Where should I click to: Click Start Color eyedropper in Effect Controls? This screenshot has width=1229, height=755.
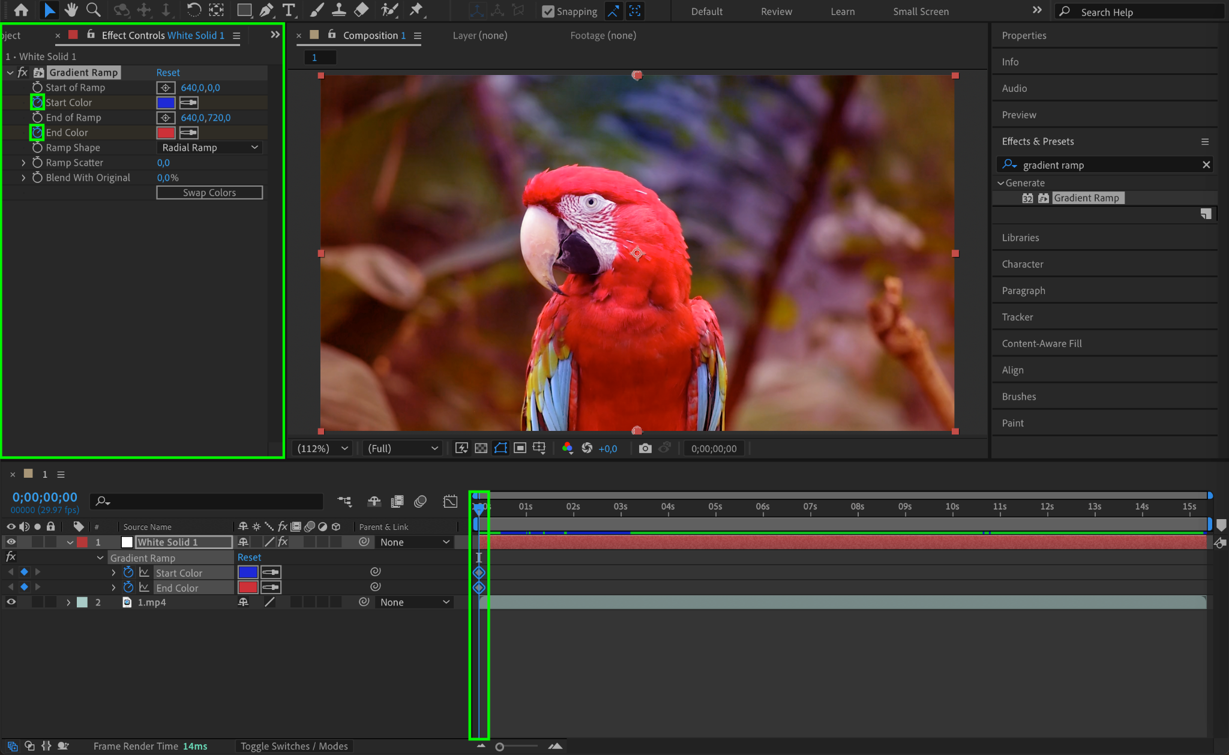pyautogui.click(x=188, y=103)
